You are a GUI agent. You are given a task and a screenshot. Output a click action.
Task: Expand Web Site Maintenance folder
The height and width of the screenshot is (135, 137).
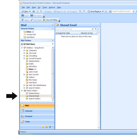click(24, 85)
